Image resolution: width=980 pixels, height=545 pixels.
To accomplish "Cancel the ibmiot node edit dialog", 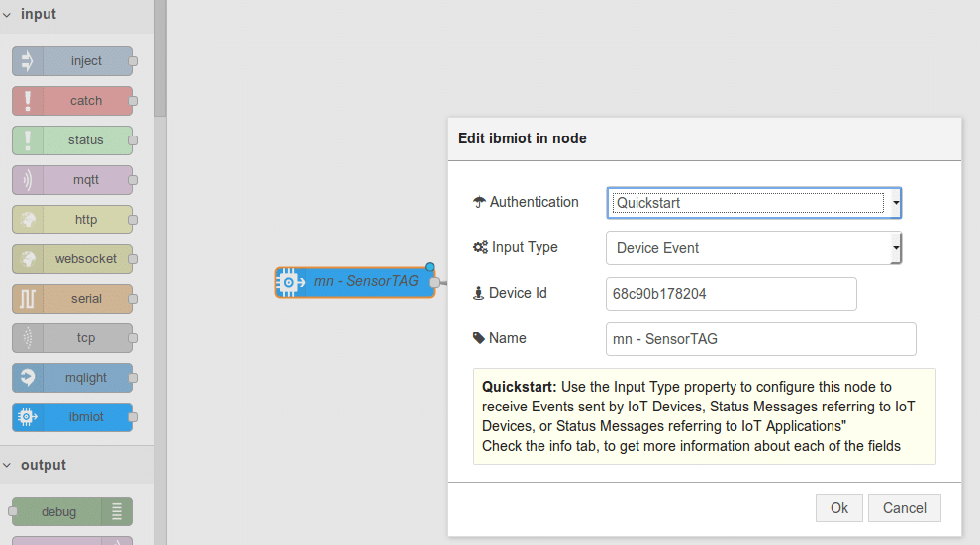I will 905,508.
